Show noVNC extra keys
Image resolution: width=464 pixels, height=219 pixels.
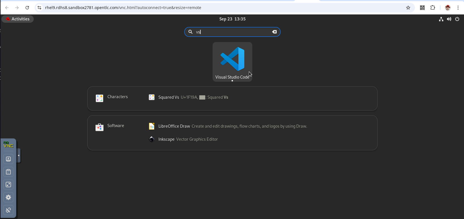9,159
